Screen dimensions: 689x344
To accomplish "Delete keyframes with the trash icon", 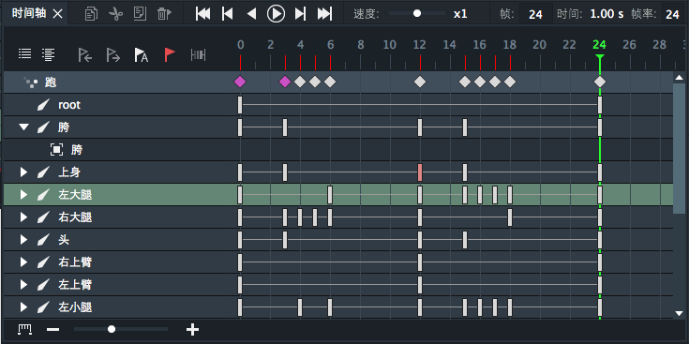I will click(164, 14).
